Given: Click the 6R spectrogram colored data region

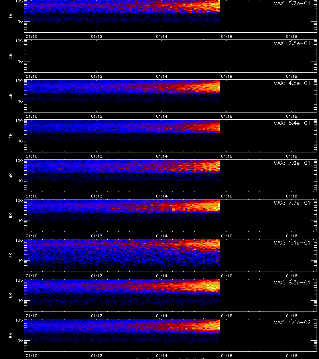Looking at the screenshot, I should coord(122,209).
